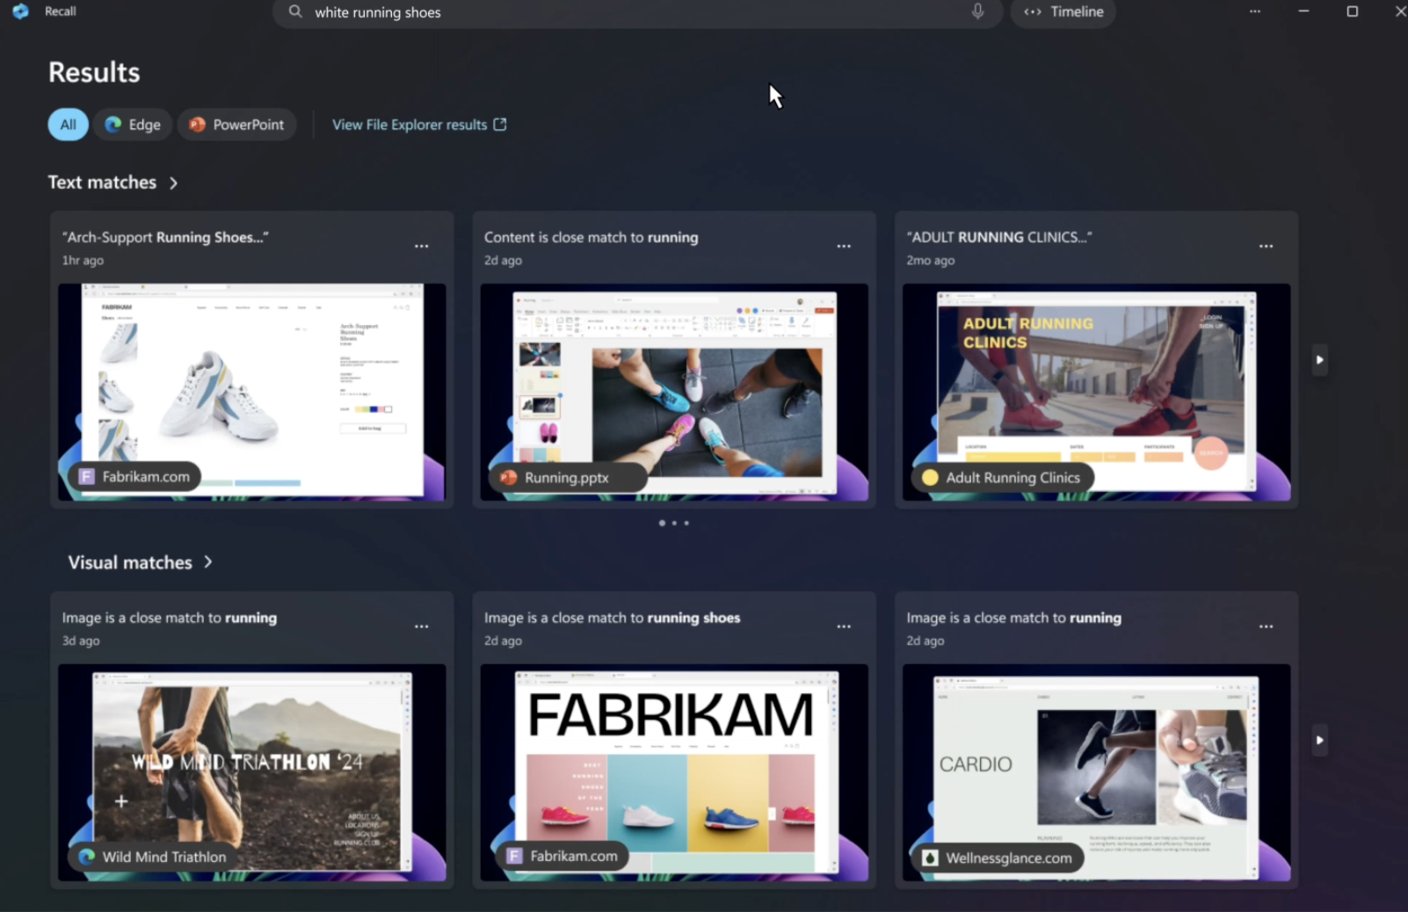
Task: Open the Timeline view
Action: coord(1063,12)
